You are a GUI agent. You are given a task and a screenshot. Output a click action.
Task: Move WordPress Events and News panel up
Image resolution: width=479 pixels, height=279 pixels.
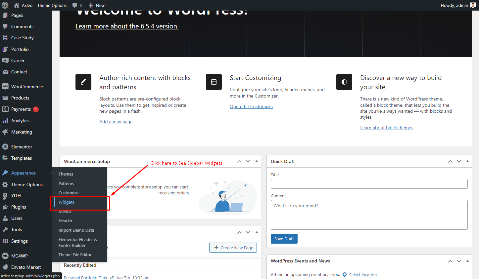coord(450,261)
